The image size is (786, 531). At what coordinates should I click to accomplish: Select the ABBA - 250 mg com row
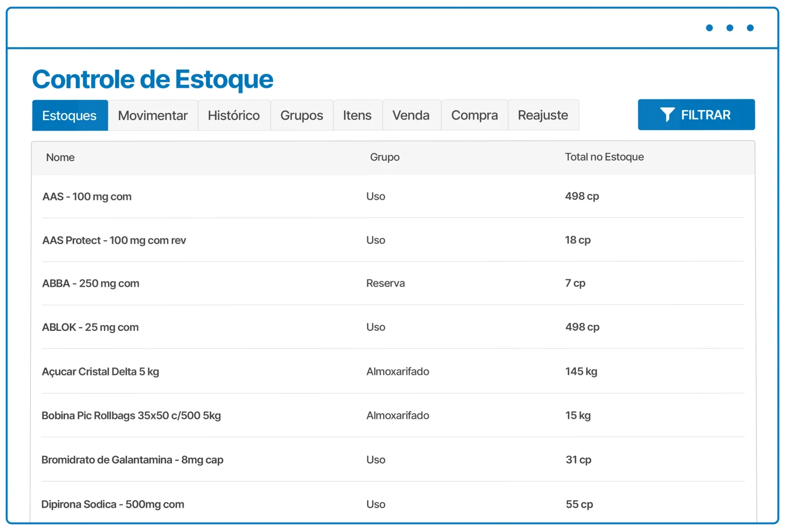pos(393,284)
